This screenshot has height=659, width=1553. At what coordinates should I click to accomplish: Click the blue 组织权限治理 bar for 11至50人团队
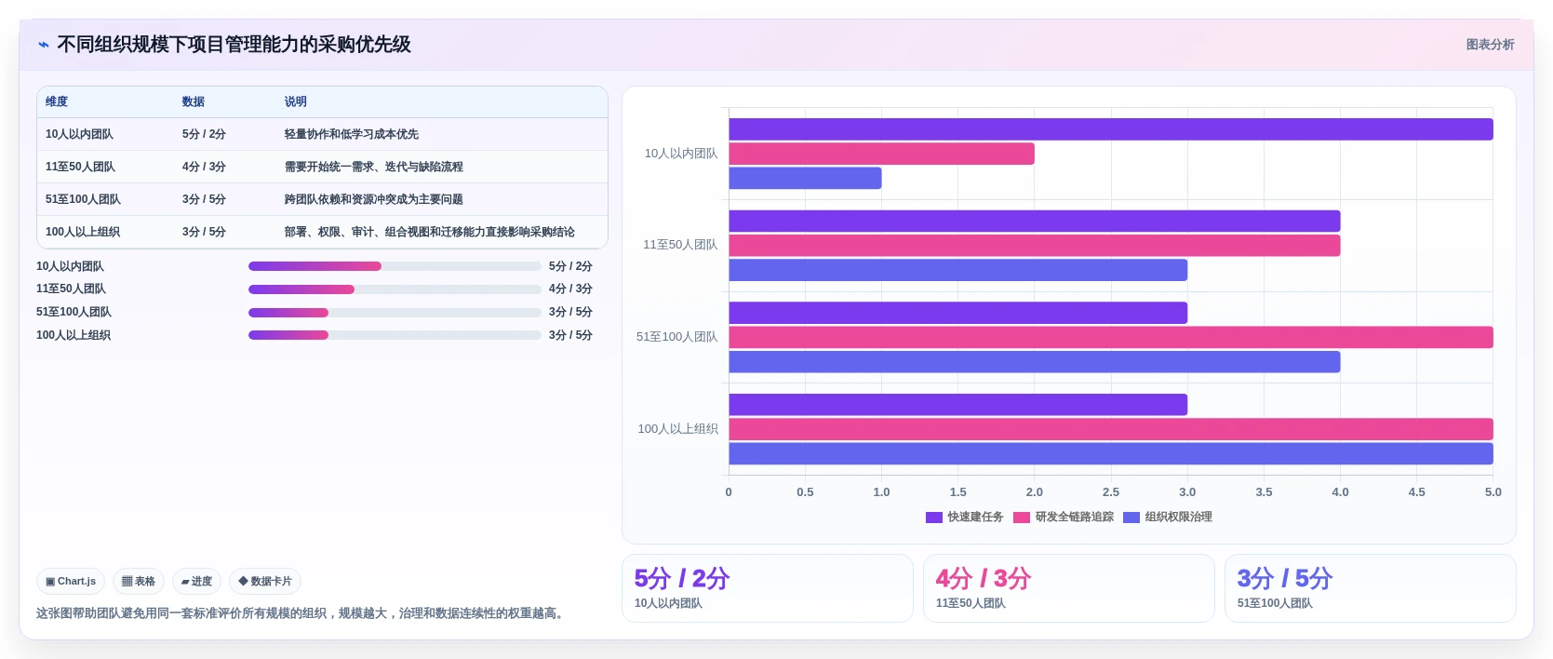957,270
